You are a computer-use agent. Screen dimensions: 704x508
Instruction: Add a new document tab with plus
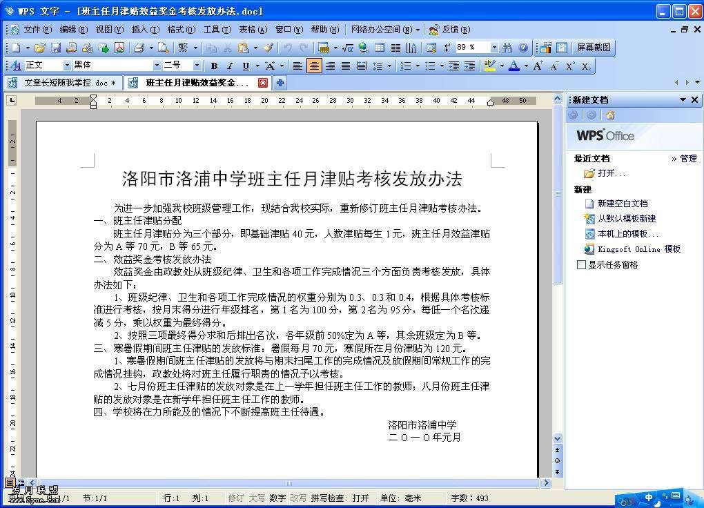[x=280, y=83]
